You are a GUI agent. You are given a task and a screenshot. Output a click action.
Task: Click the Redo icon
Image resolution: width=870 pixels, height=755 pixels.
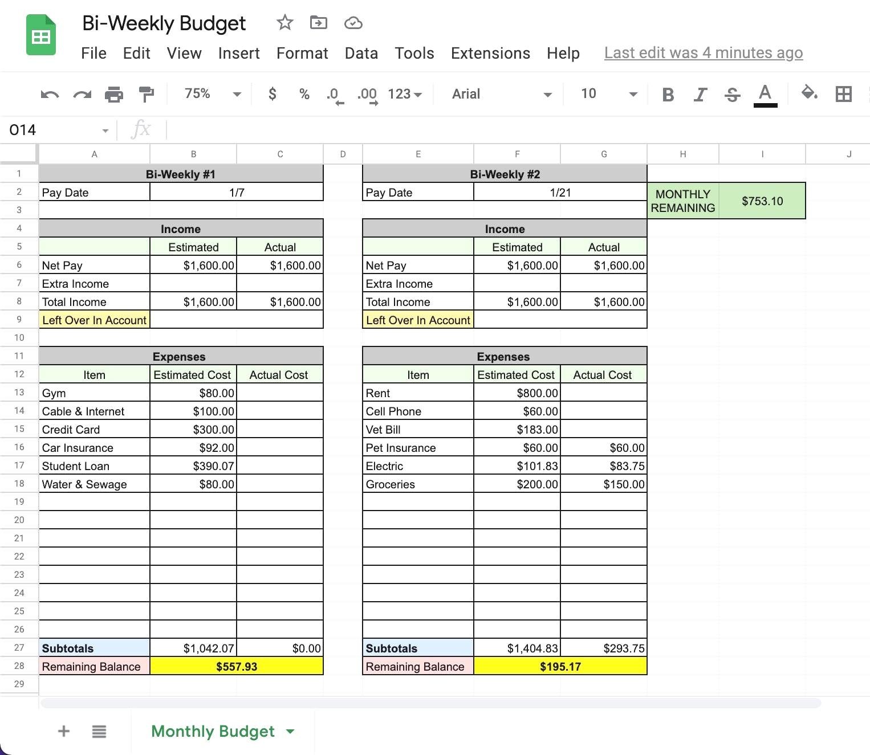[x=82, y=94]
